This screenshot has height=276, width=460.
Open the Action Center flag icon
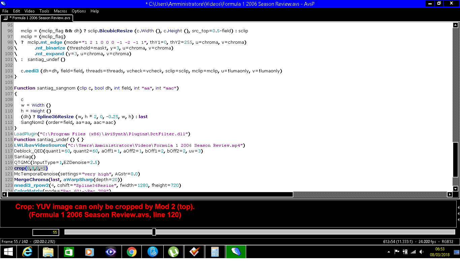tap(397, 252)
